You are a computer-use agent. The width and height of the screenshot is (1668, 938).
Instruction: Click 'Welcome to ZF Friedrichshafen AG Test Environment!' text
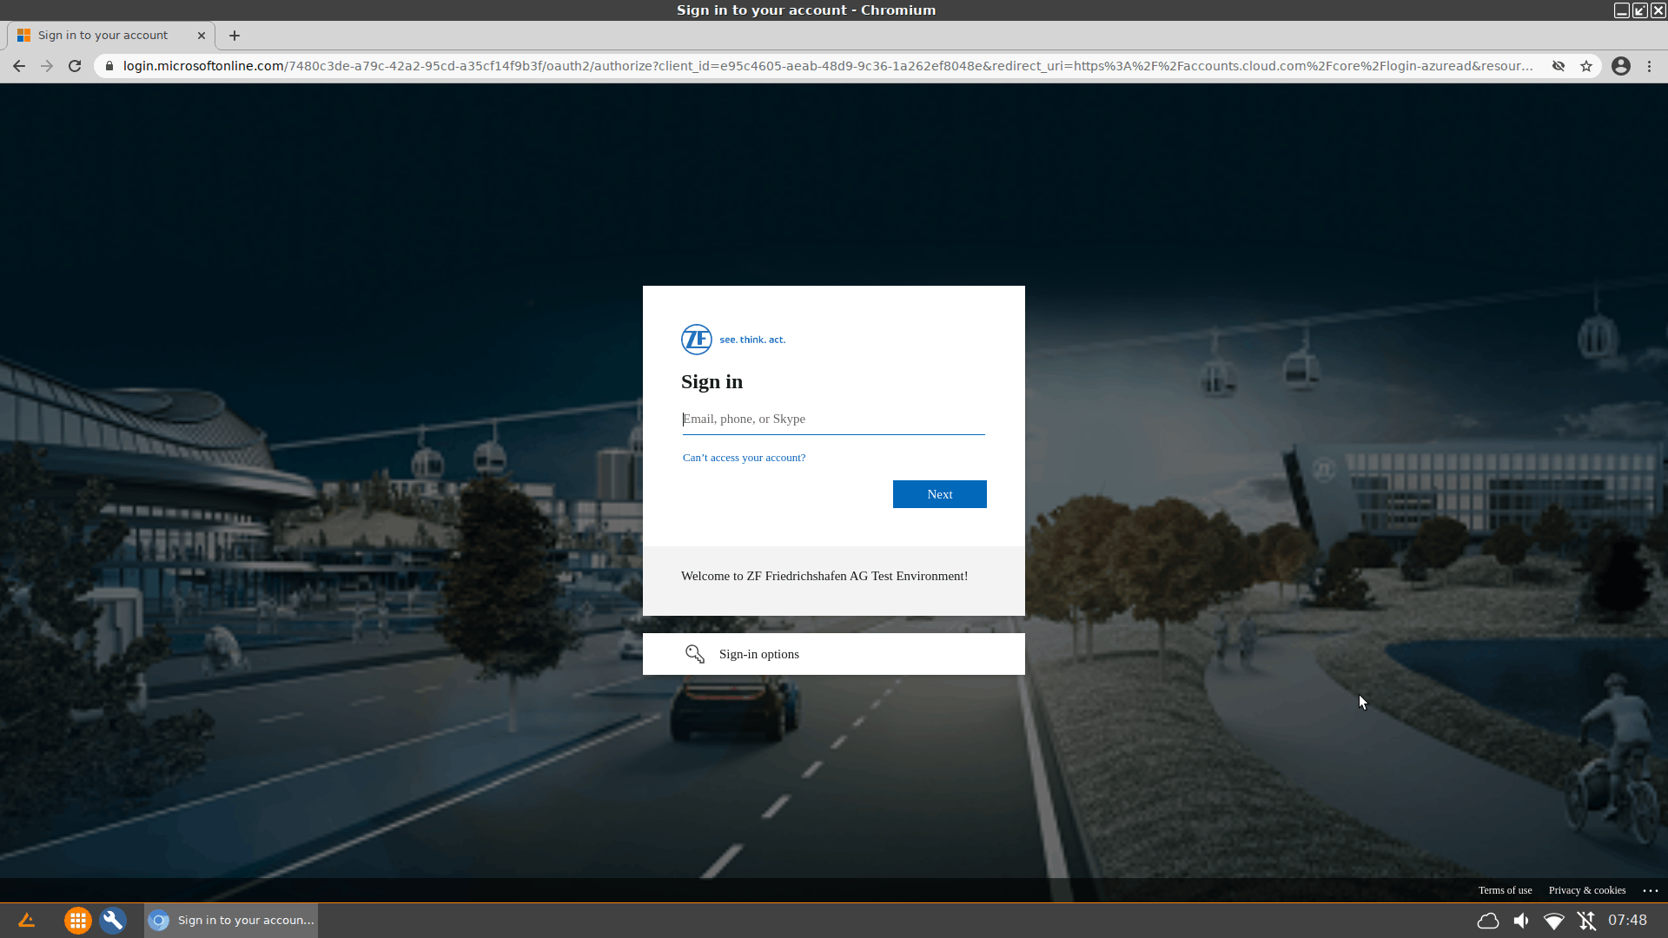[824, 576]
